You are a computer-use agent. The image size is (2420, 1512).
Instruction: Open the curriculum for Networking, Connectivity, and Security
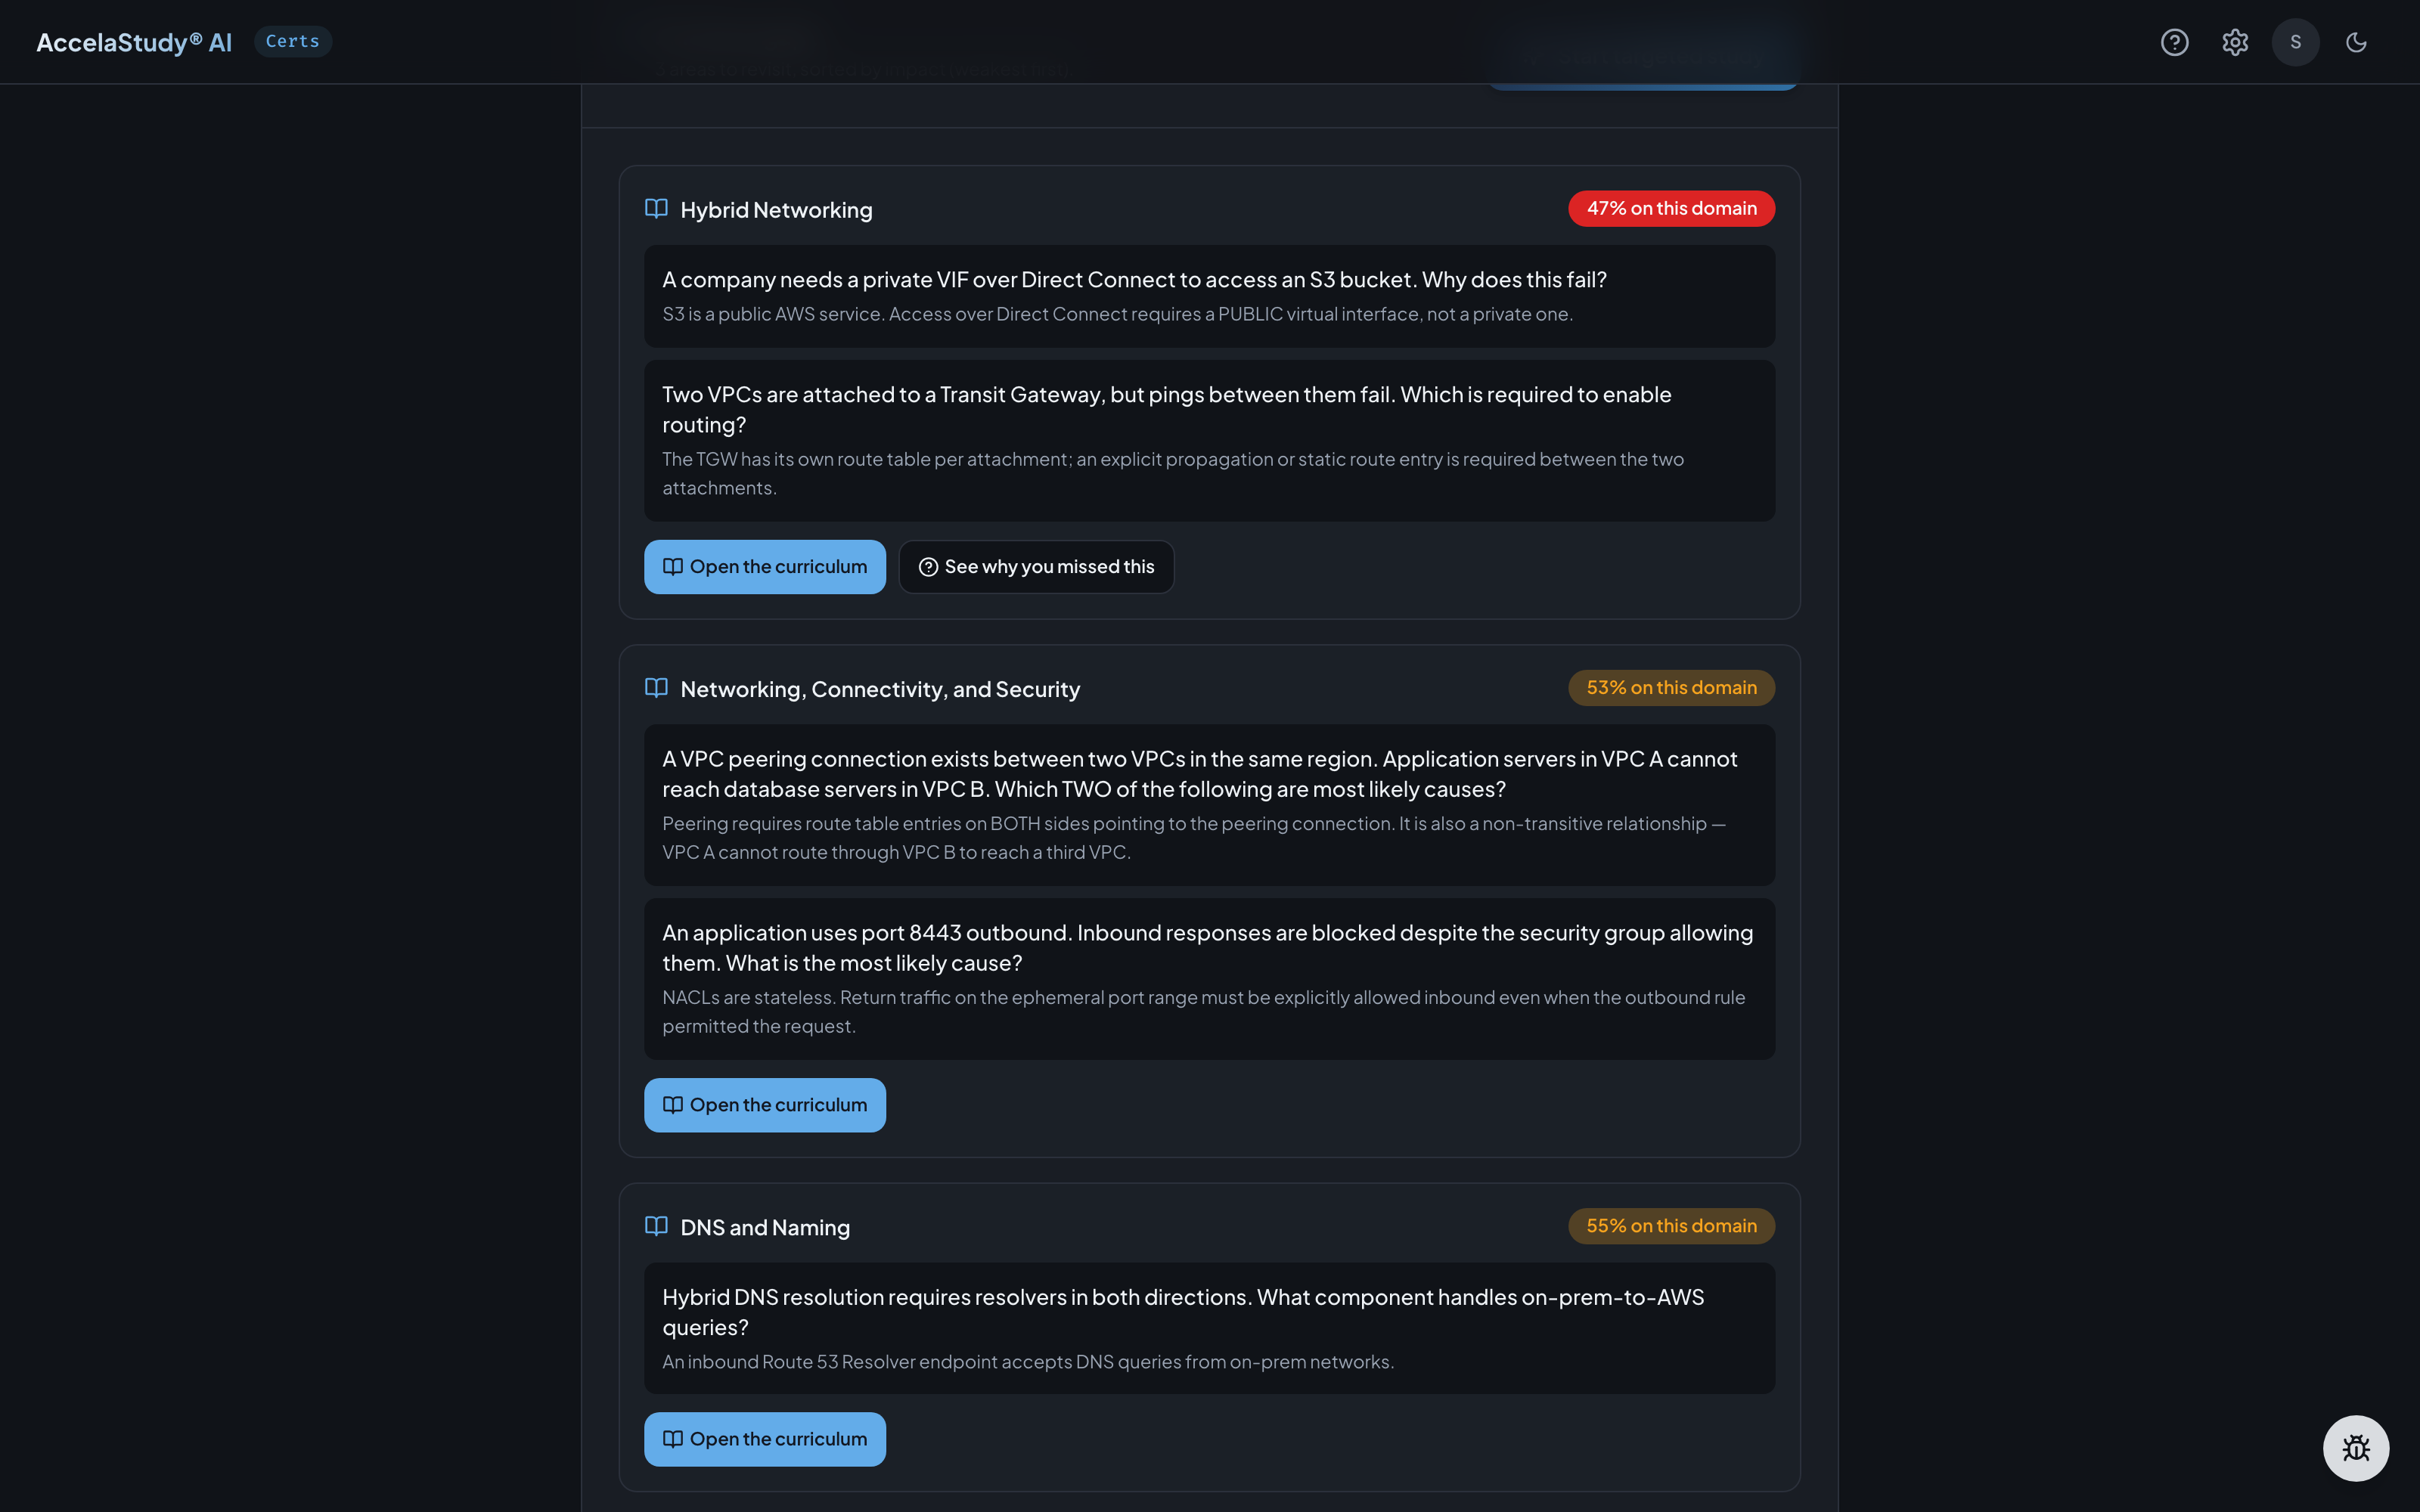(x=765, y=1105)
